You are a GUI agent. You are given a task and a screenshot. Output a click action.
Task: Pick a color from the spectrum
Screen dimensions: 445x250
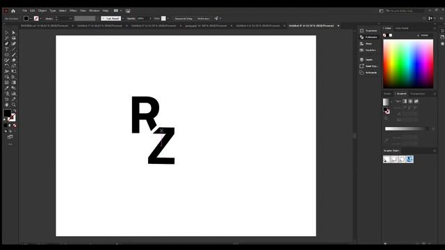click(408, 64)
